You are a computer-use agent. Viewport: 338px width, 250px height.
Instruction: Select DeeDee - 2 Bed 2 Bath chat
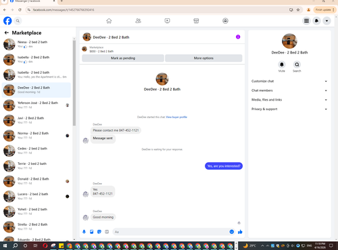[37, 90]
